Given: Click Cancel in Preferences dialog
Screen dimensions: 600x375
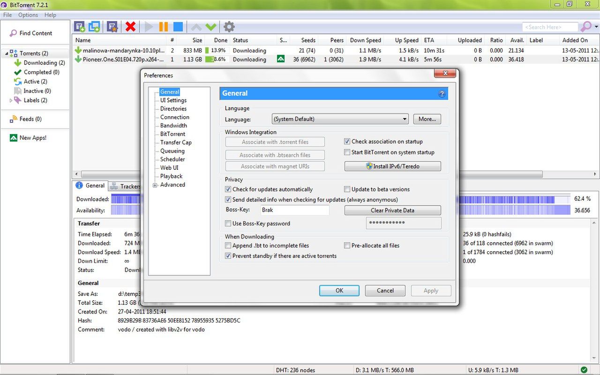Looking at the screenshot, I should click(x=385, y=291).
